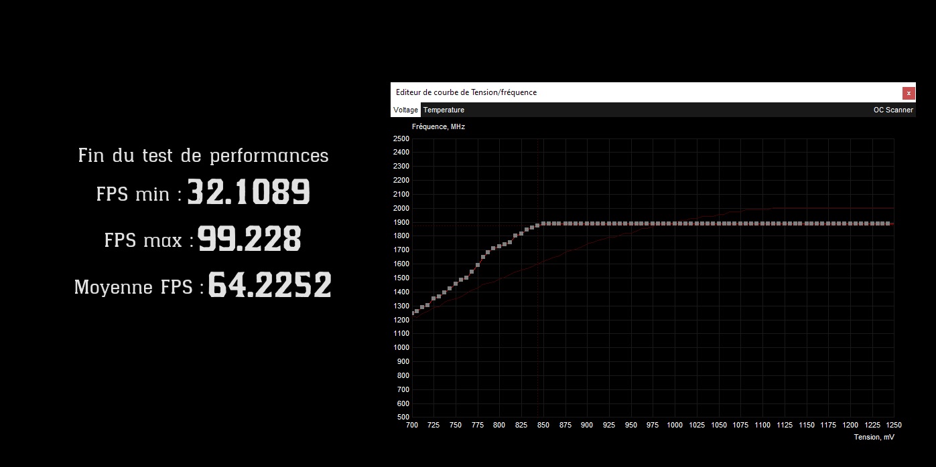Select the curve point at 1000 mV

(x=675, y=223)
